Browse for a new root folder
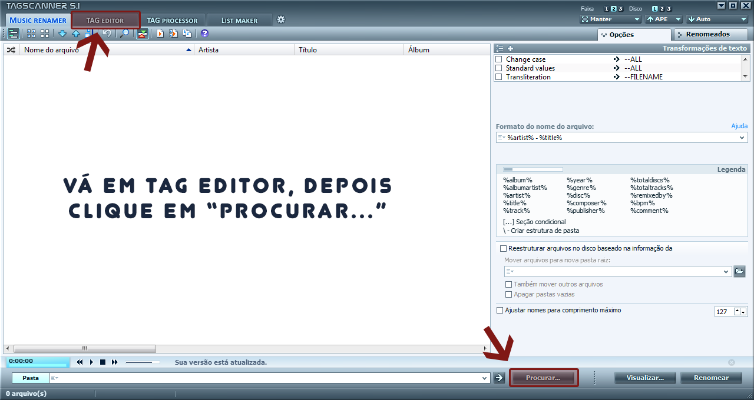This screenshot has width=754, height=400. [740, 271]
